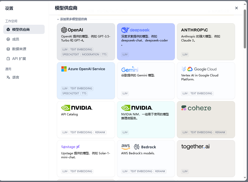Click the ANTHROPIC logo card

(x=194, y=30)
